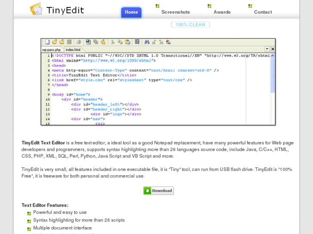The width and height of the screenshot is (313, 234).
Task: Click Syntax highlighting for more than 26 scripts
Action: pyautogui.click(x=79, y=220)
